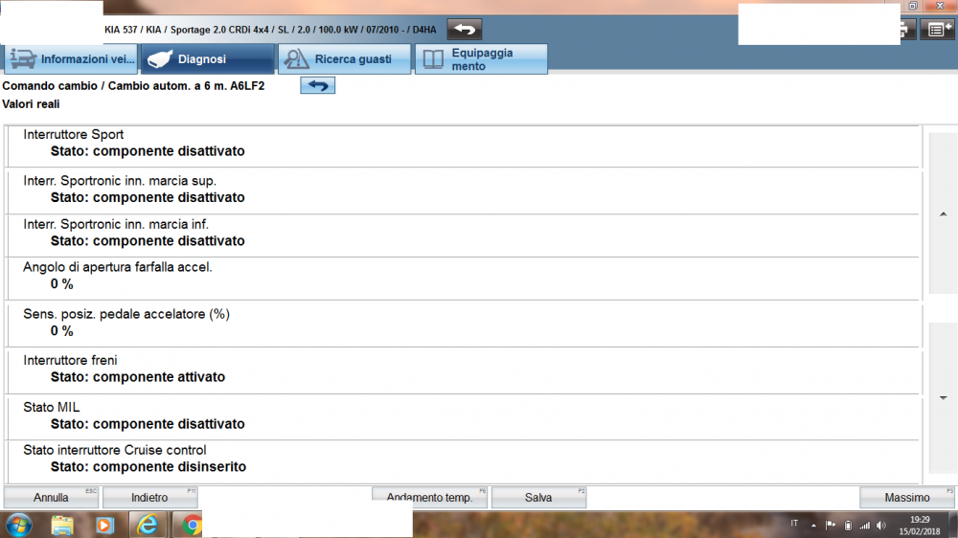Click the back arrow next to Comando cambio
This screenshot has height=538, width=958.
(x=318, y=85)
